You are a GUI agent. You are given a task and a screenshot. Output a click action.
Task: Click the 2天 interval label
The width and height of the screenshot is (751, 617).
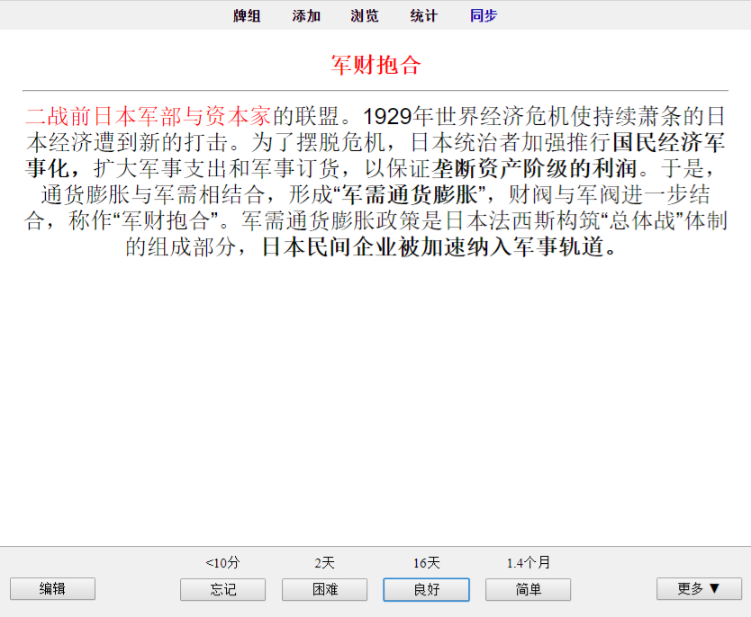(x=325, y=562)
